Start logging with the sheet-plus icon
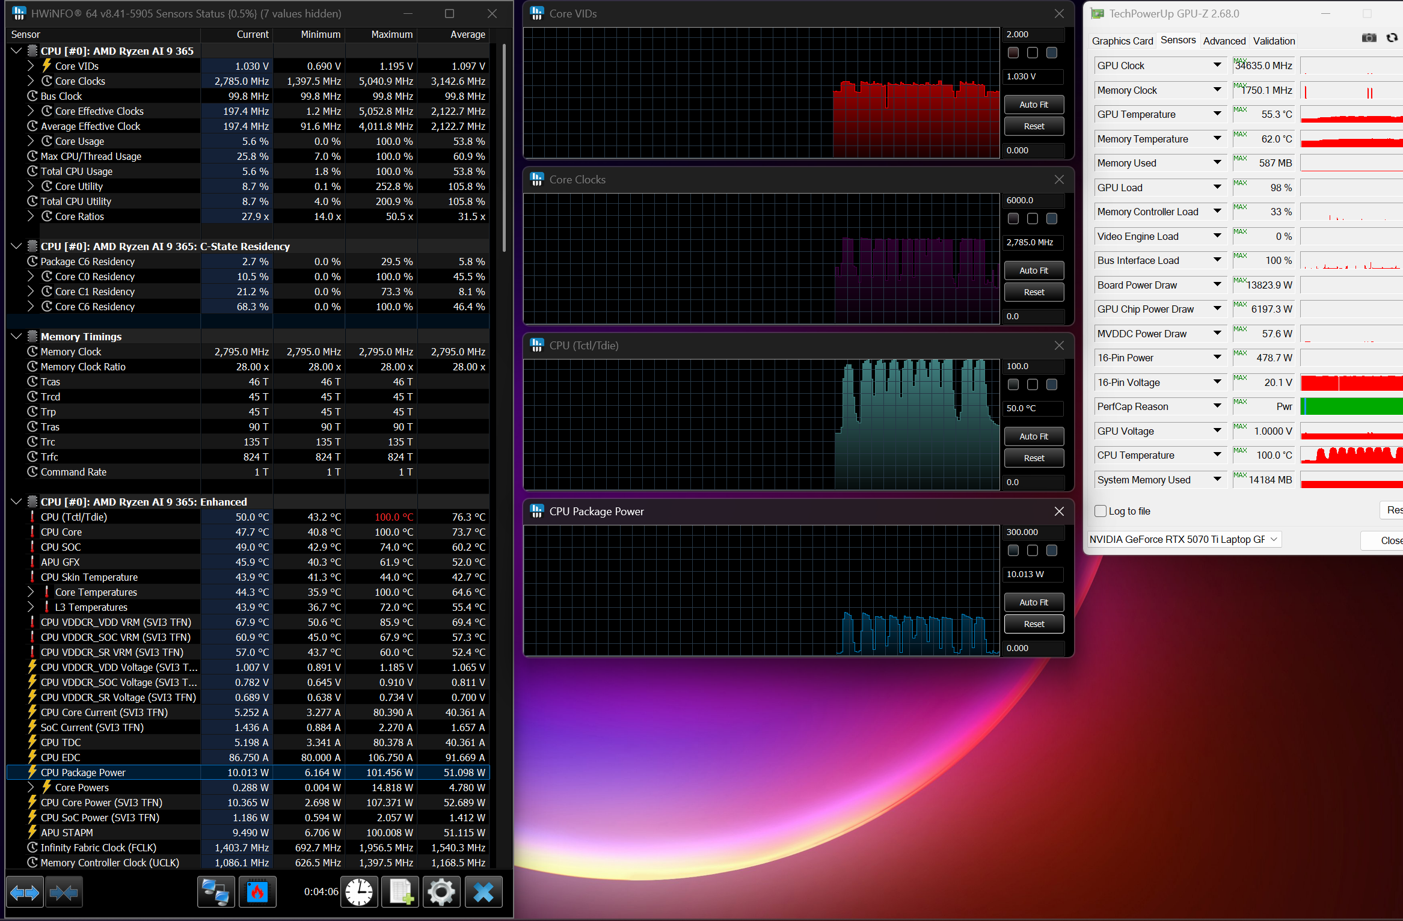The width and height of the screenshot is (1403, 921). pyautogui.click(x=401, y=893)
